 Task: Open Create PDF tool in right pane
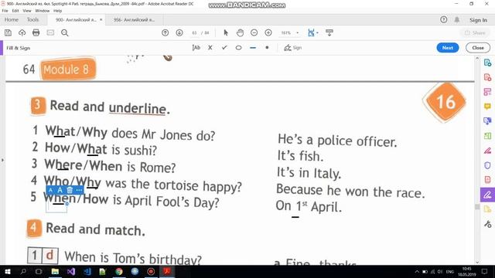pyautogui.click(x=487, y=77)
